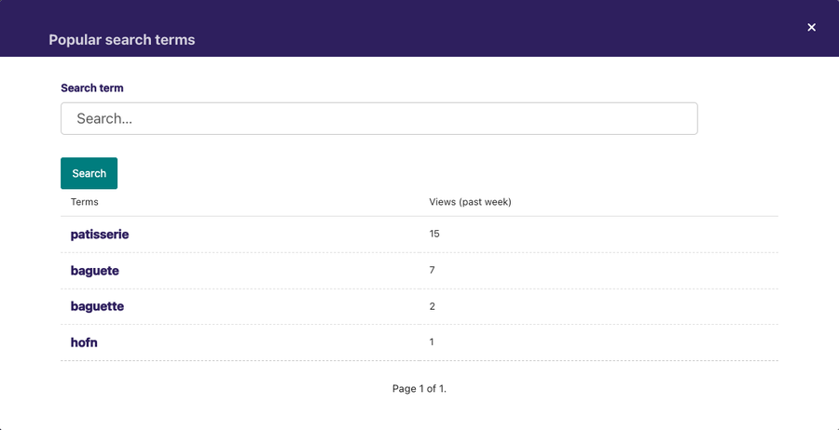This screenshot has height=430, width=839.
Task: Click the 1 view count for hofn
Action: pos(432,342)
